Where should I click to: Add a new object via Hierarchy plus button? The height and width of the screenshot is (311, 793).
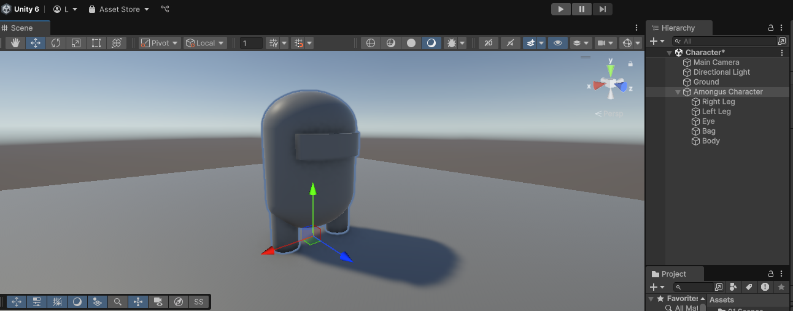pos(657,41)
